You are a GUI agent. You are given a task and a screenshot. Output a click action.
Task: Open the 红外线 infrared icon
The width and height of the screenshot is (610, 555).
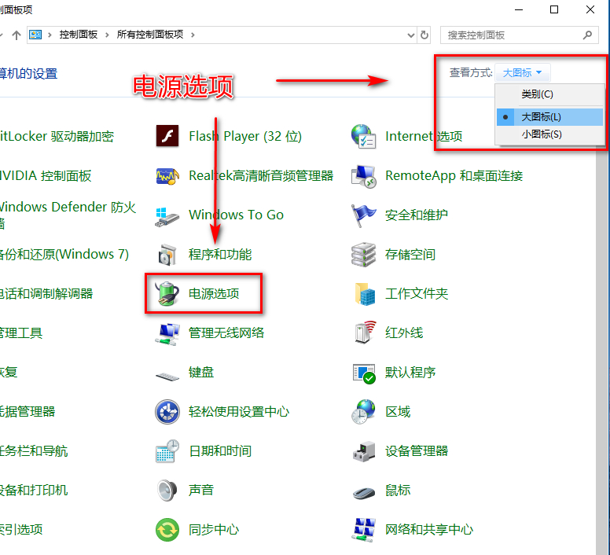click(365, 333)
